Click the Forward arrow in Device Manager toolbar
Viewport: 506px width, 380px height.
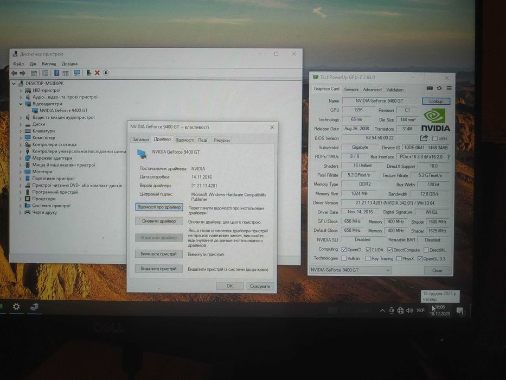click(22, 73)
